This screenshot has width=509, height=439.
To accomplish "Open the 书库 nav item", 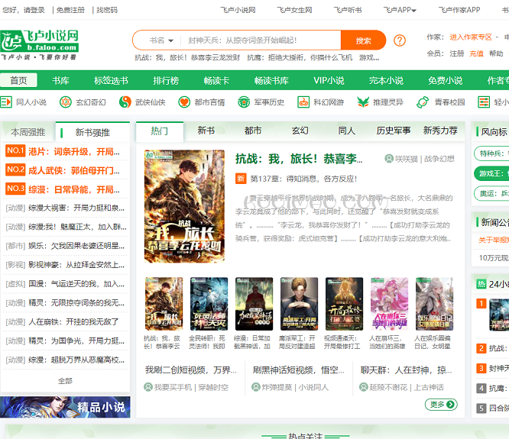I will tap(60, 80).
